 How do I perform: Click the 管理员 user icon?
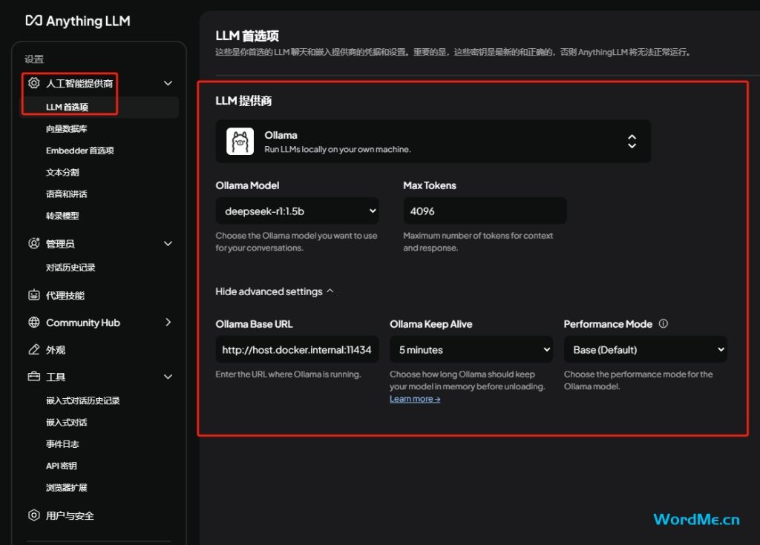[x=33, y=243]
